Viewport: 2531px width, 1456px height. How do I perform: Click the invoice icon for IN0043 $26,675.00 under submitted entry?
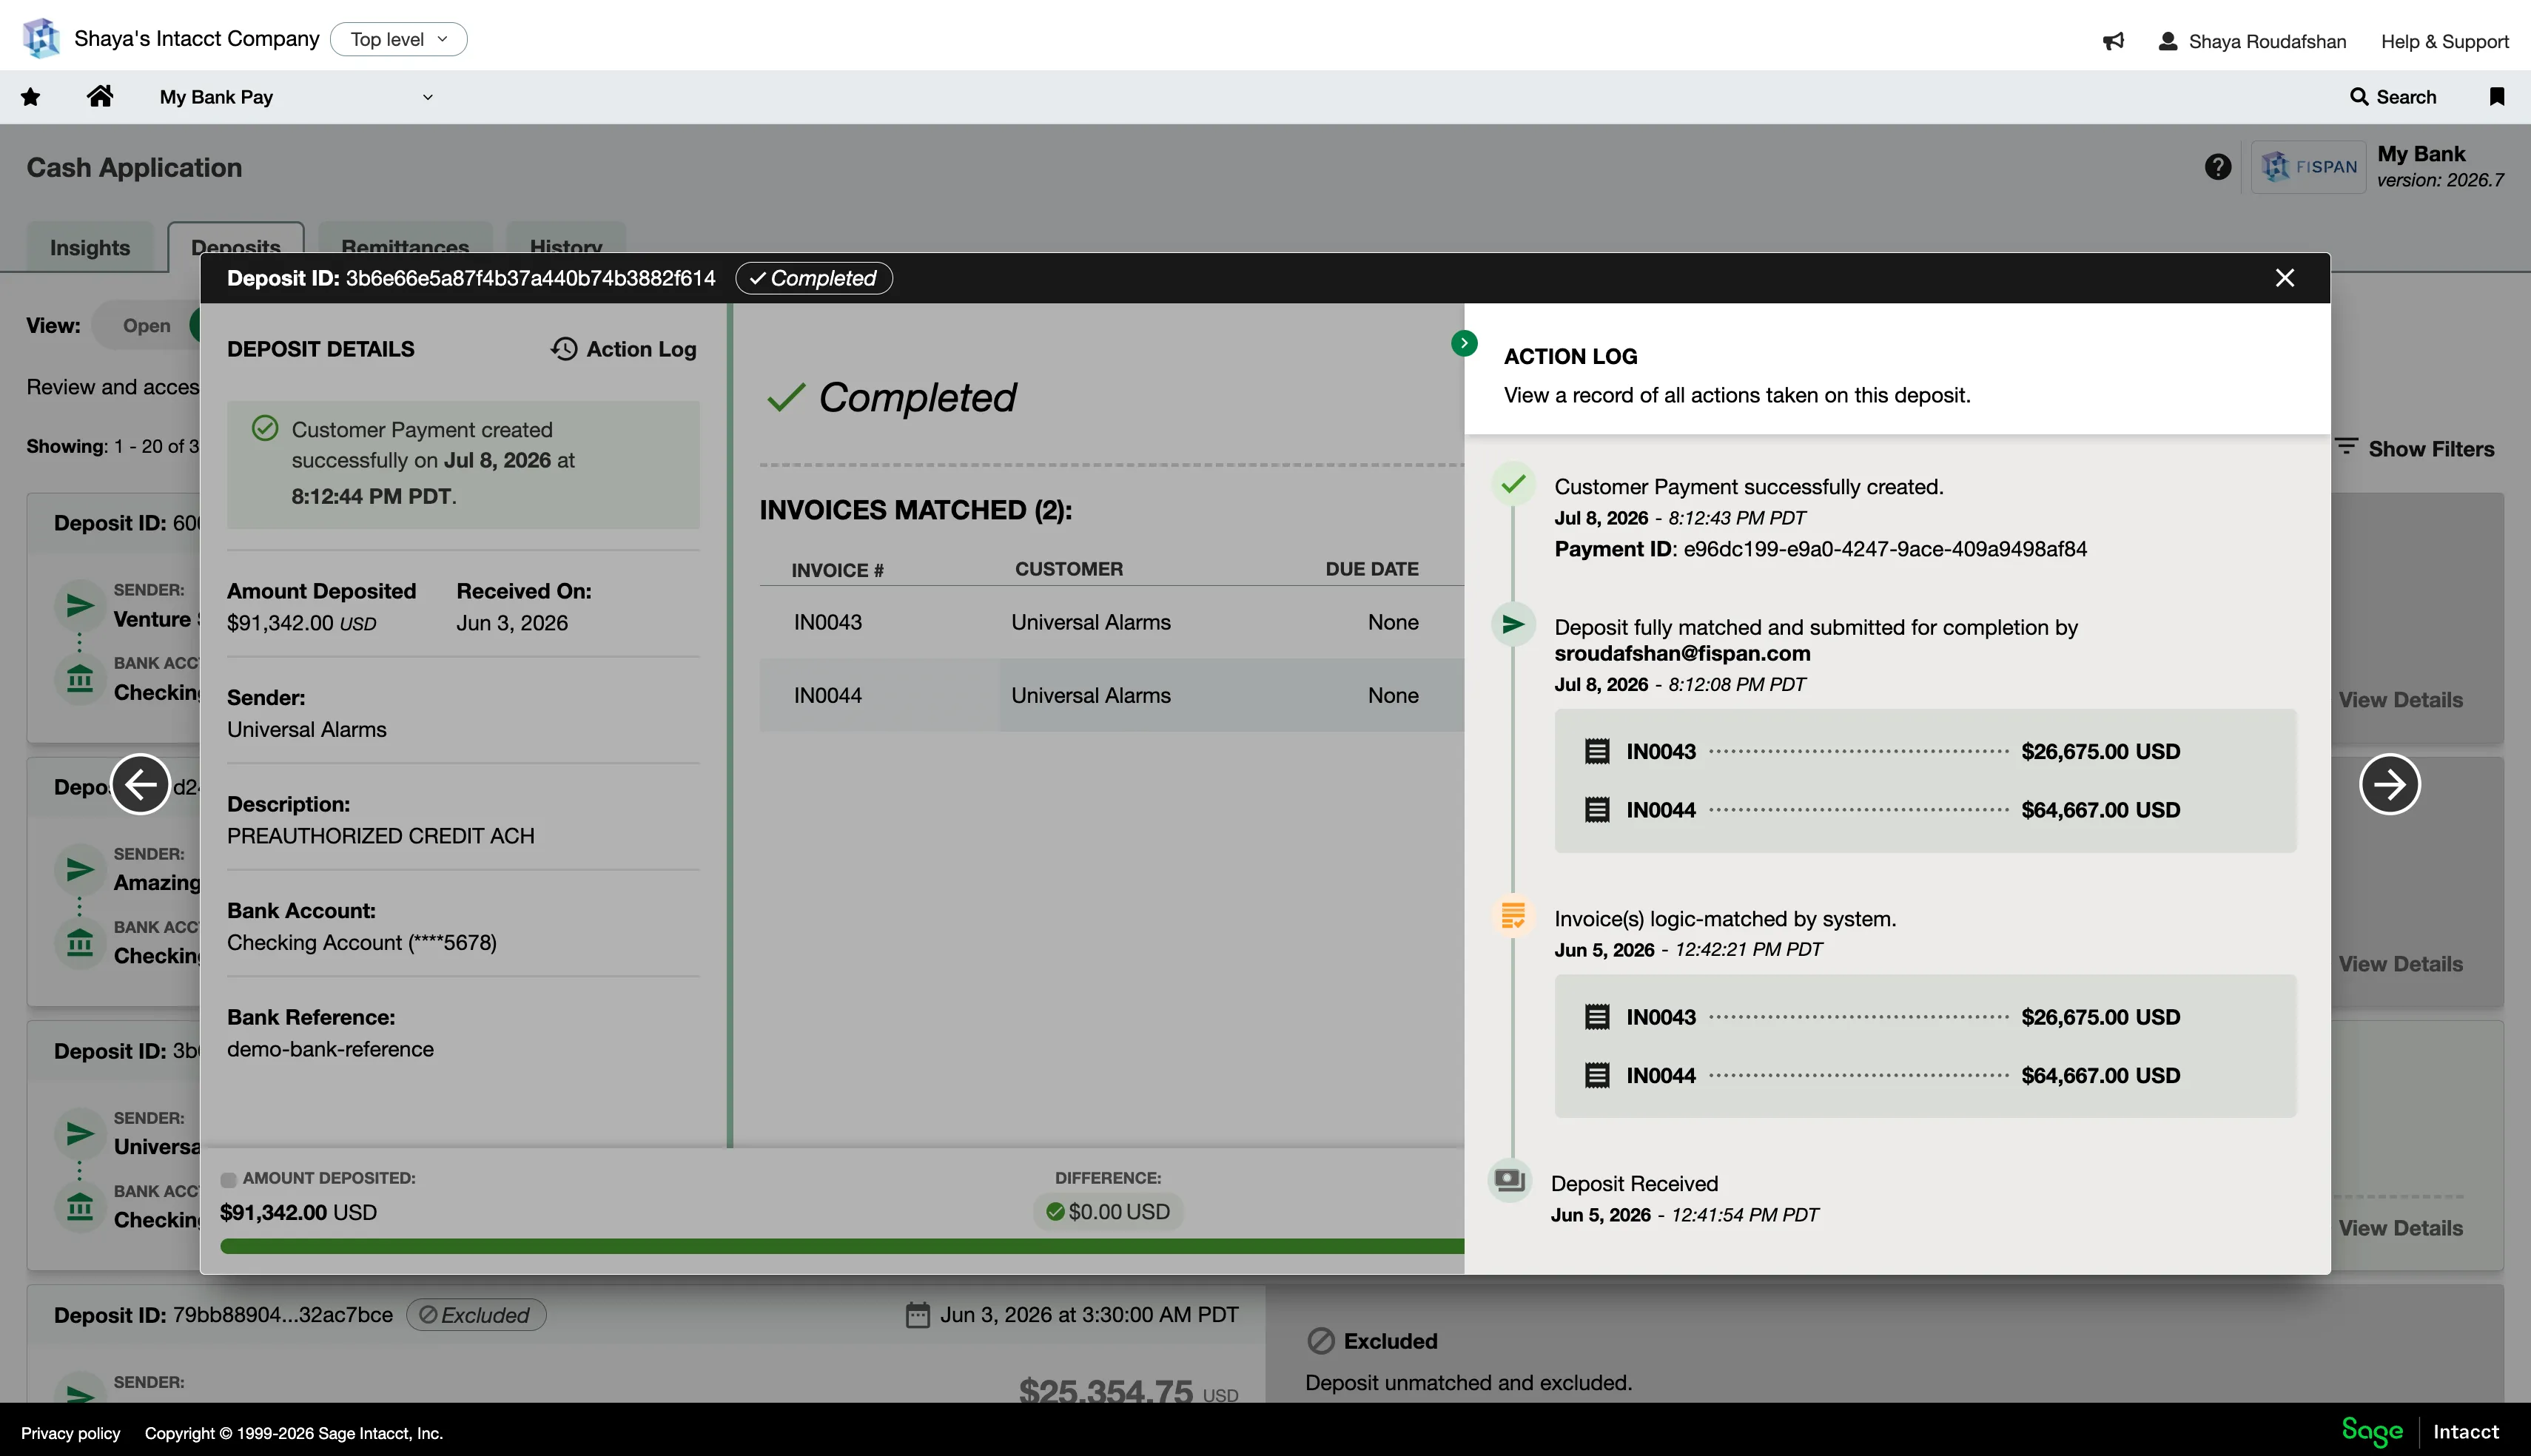pyautogui.click(x=1597, y=751)
